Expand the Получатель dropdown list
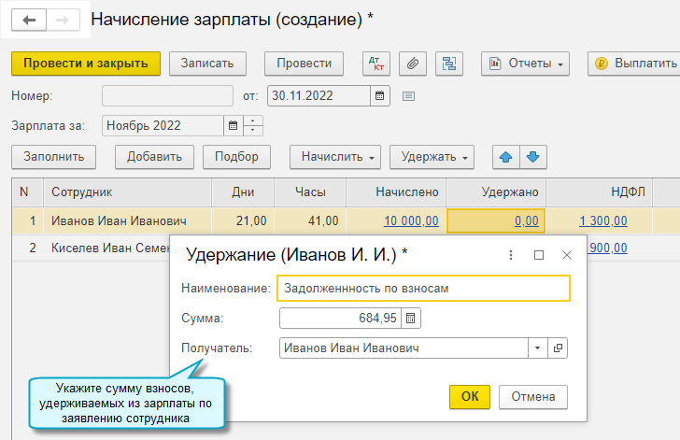The height and width of the screenshot is (440, 680). tap(537, 348)
